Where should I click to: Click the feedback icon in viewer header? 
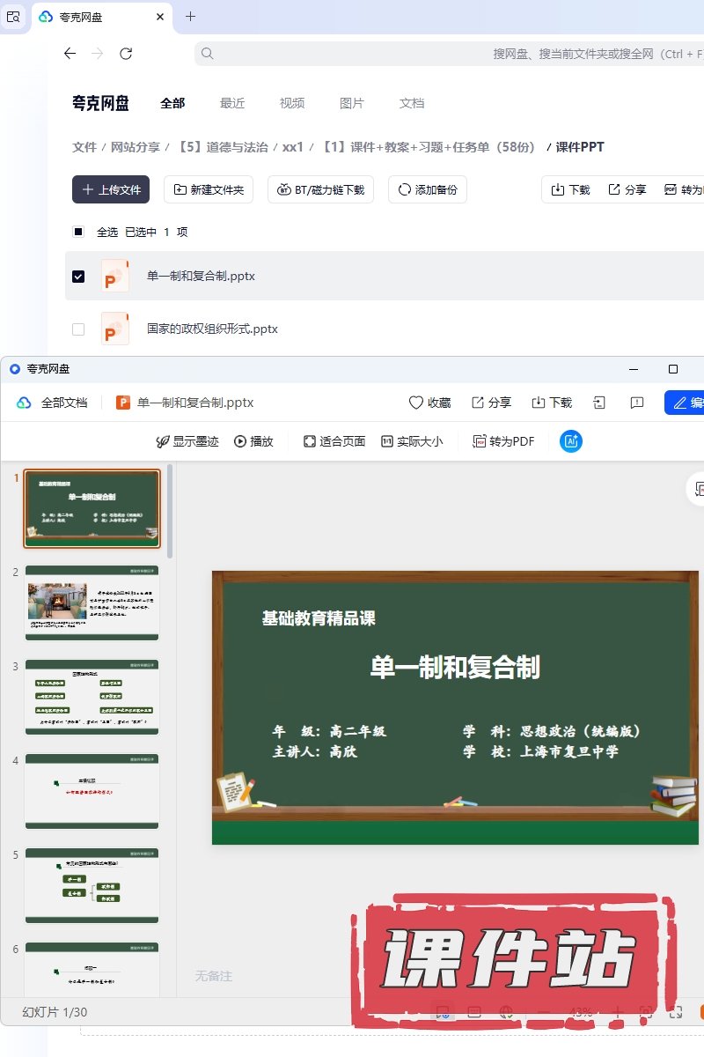click(637, 403)
